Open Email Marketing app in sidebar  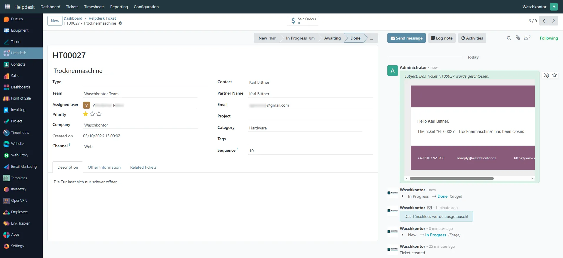(21, 167)
